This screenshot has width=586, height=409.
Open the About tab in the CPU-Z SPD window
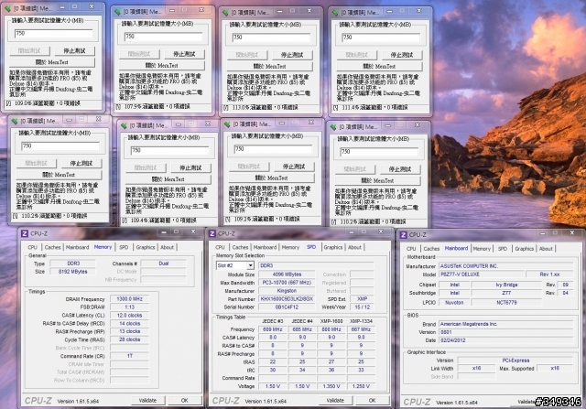pos(354,248)
